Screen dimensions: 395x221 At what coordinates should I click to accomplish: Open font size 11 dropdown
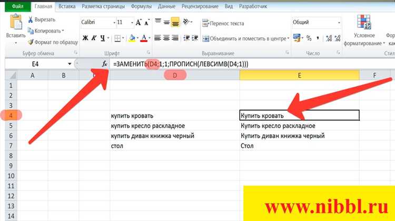tap(132, 23)
